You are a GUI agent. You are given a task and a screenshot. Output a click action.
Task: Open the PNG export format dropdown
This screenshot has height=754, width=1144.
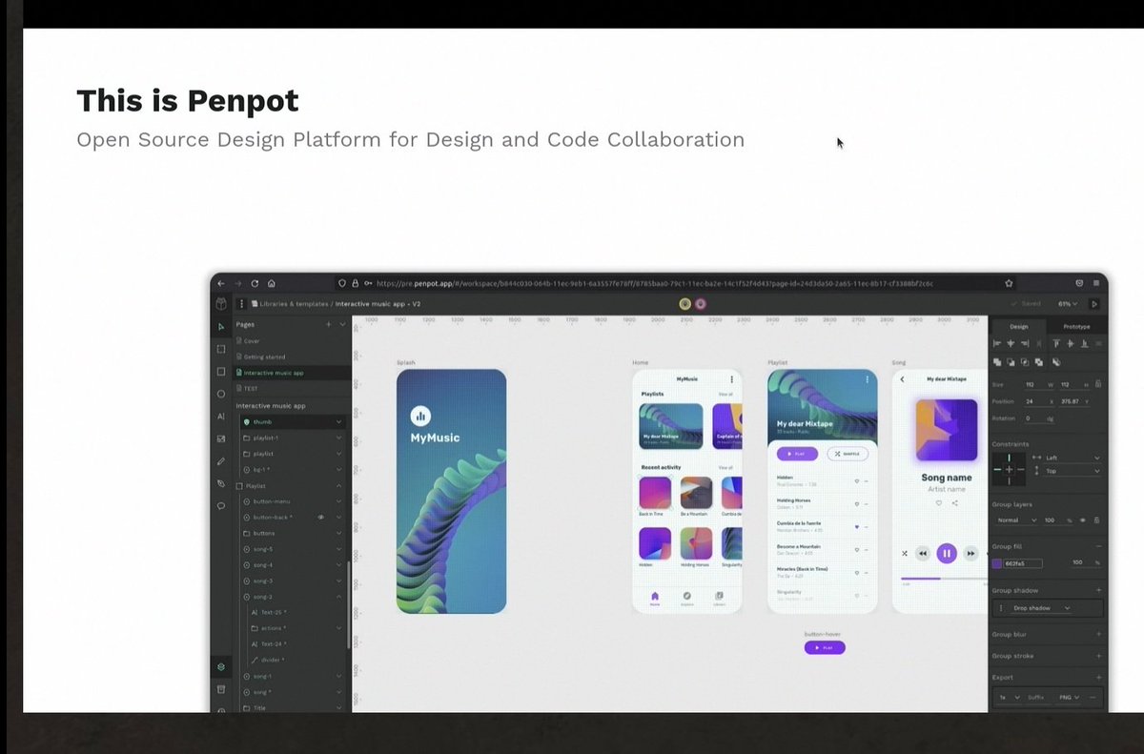[x=1069, y=698]
